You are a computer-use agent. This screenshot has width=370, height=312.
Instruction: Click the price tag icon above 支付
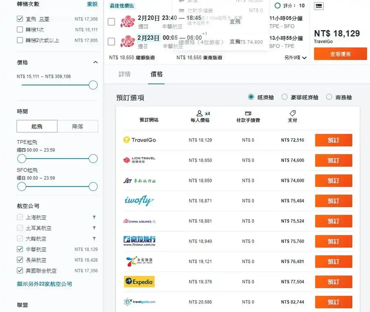[x=293, y=113]
